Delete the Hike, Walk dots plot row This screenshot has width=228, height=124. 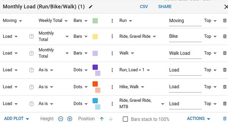click(x=225, y=87)
